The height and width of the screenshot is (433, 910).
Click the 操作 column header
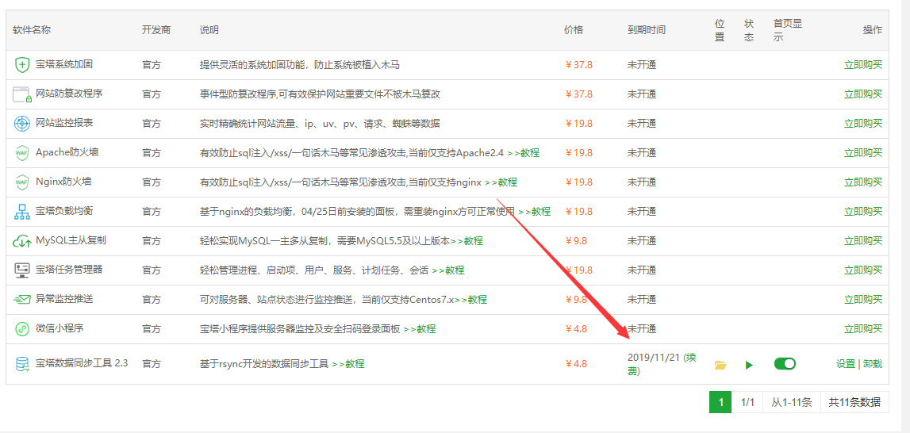coord(872,29)
